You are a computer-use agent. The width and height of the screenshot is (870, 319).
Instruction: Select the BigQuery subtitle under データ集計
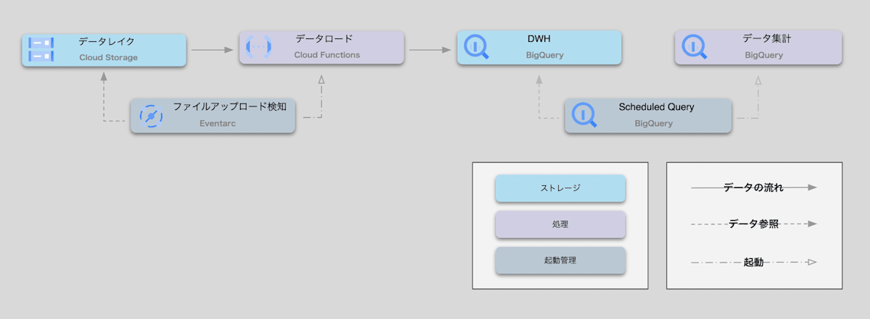(x=764, y=55)
